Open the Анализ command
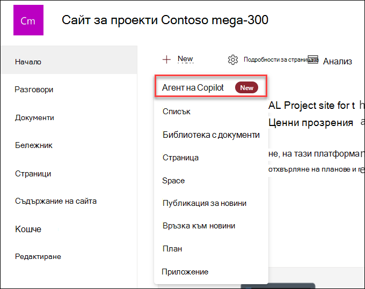 [x=337, y=61]
